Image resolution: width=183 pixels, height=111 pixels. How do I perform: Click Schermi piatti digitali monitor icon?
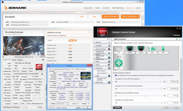coord(109,57)
